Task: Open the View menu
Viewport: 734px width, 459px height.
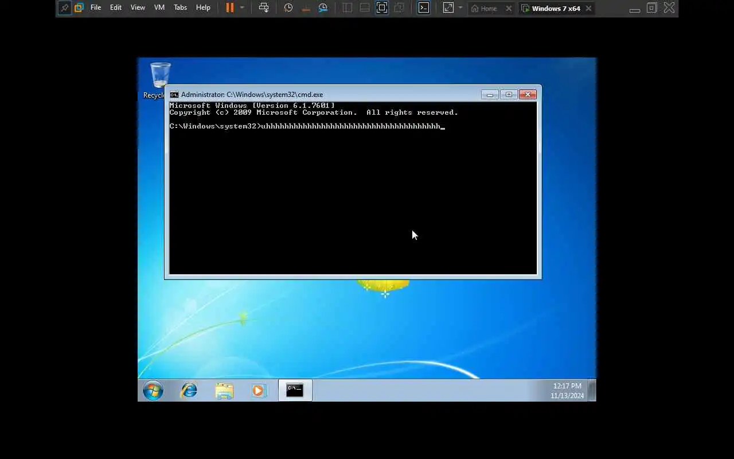Action: click(138, 8)
